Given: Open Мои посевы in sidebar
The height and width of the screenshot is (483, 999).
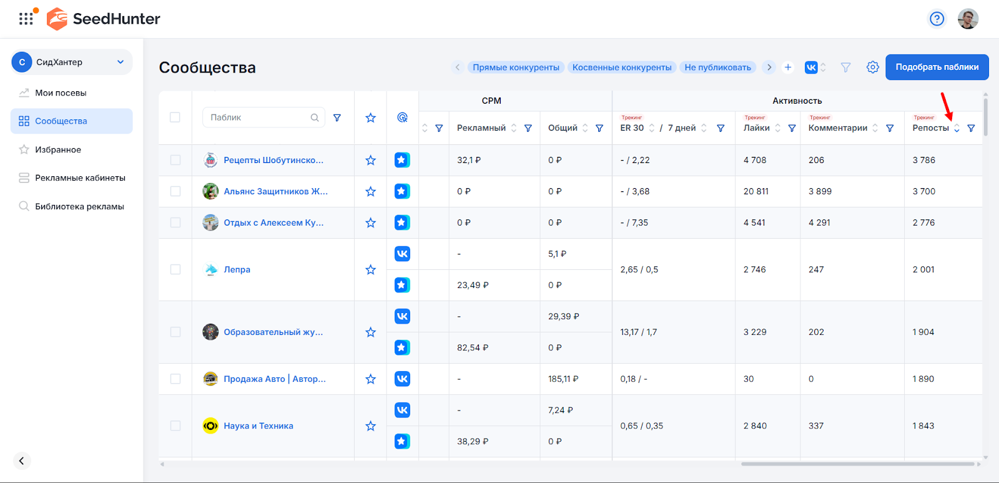Looking at the screenshot, I should click(x=61, y=93).
